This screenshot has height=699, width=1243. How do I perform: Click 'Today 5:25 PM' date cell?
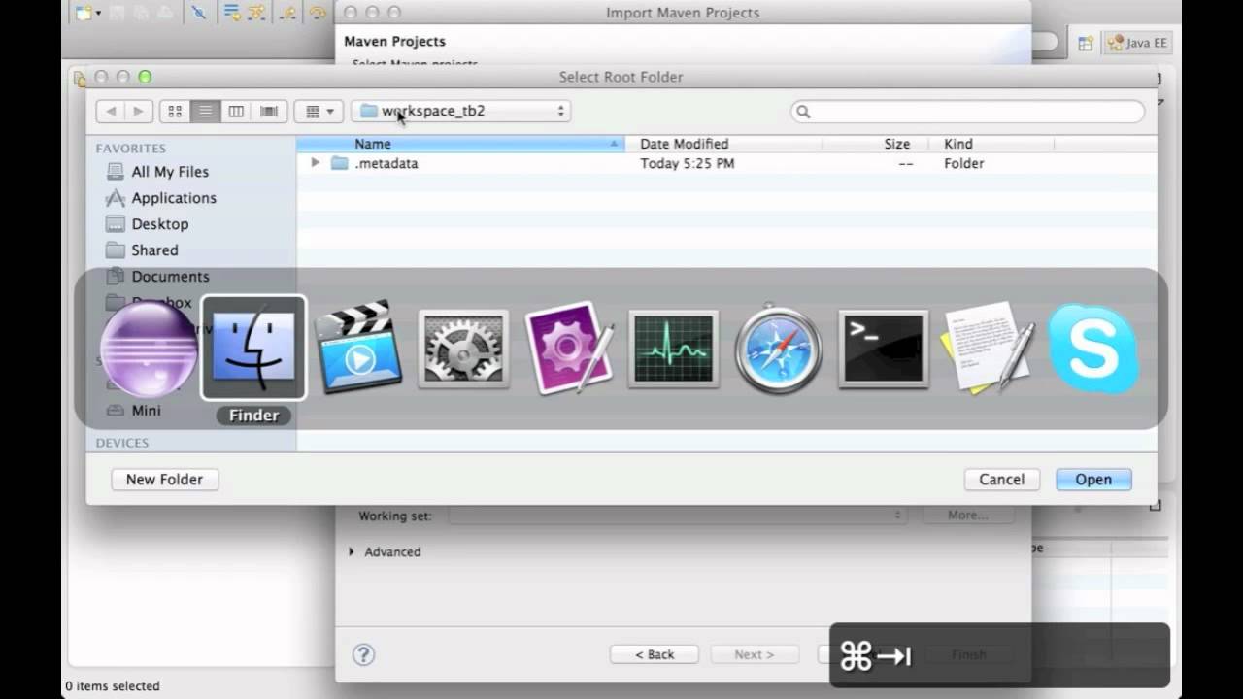(x=687, y=163)
